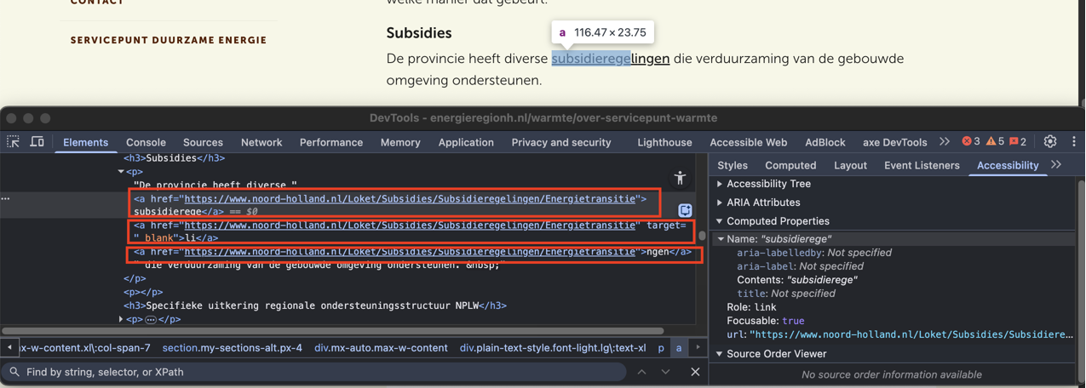
Task: Click the red error count badge
Action: click(971, 142)
